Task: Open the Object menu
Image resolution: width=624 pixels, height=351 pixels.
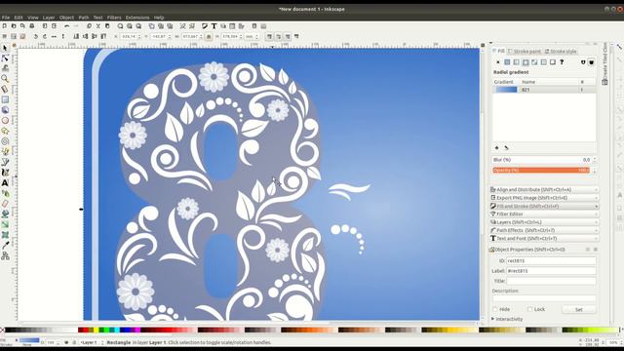Action: (x=66, y=18)
